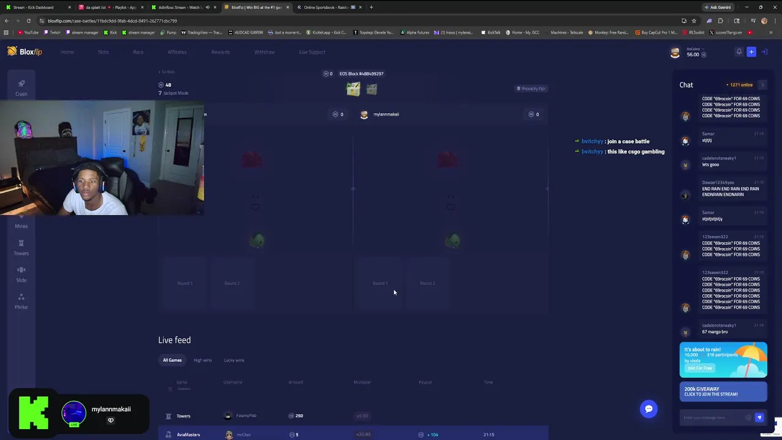Click the first yellow case icon

coord(353,89)
